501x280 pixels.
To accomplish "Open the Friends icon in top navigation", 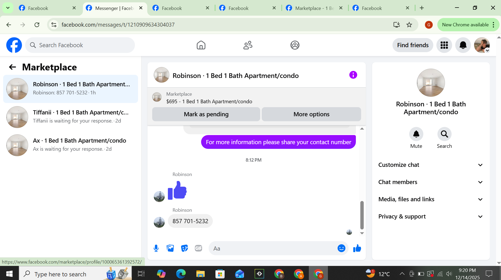I will (248, 45).
